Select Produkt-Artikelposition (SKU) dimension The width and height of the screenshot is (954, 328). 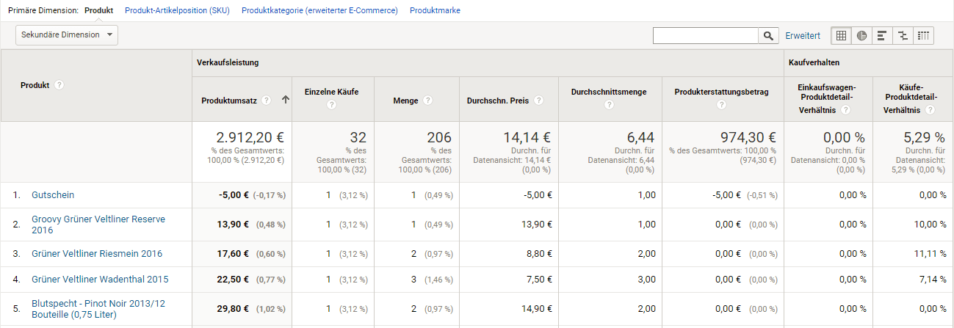tap(177, 11)
